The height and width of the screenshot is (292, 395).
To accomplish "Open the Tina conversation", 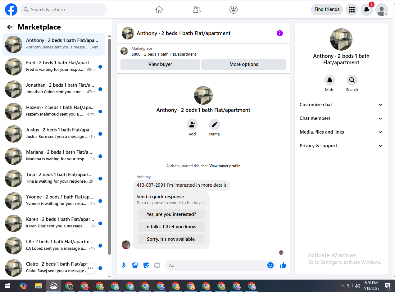I will (53, 179).
